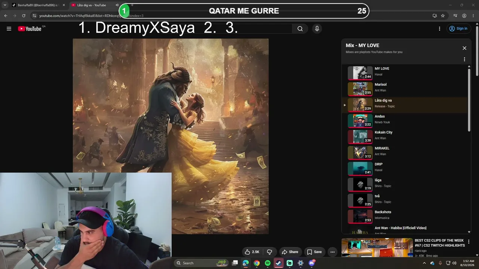This screenshot has height=269, width=479.
Task: Save the video to a playlist
Action: tap(314, 252)
